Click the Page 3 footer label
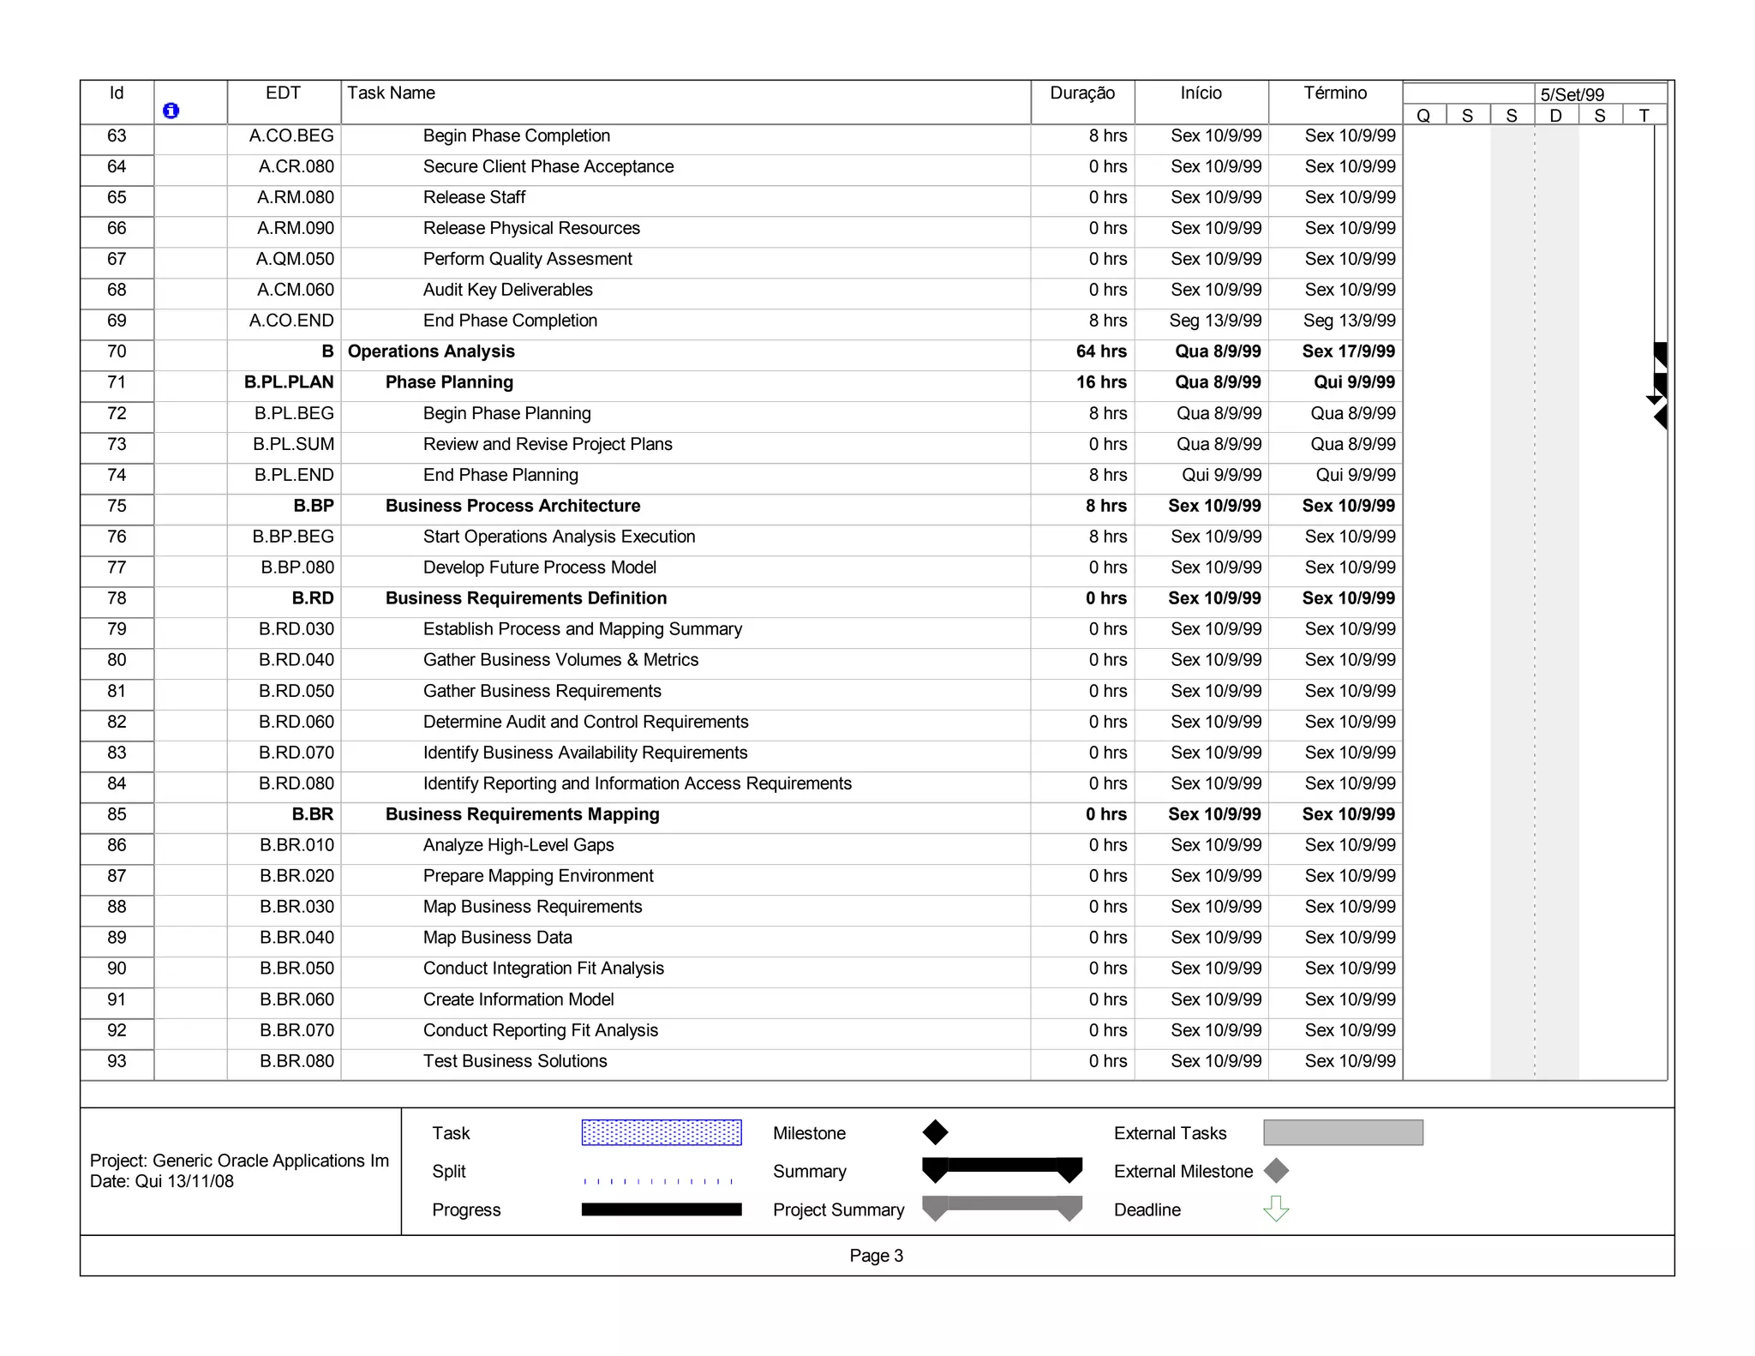Screen dimensions: 1755x1356 point(876,1257)
